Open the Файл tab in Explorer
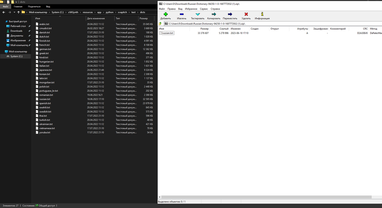Viewport: 382px width, 208px height. tap(5, 7)
